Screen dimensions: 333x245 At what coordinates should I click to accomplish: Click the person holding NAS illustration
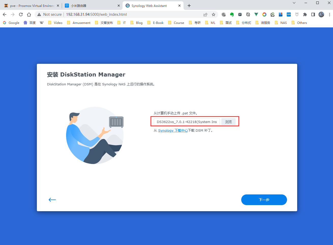pyautogui.click(x=95, y=135)
